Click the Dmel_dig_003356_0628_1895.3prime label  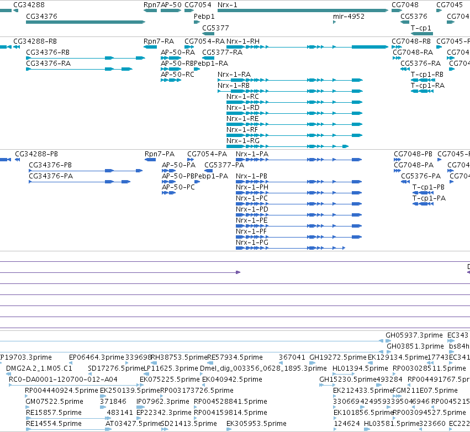(x=263, y=368)
